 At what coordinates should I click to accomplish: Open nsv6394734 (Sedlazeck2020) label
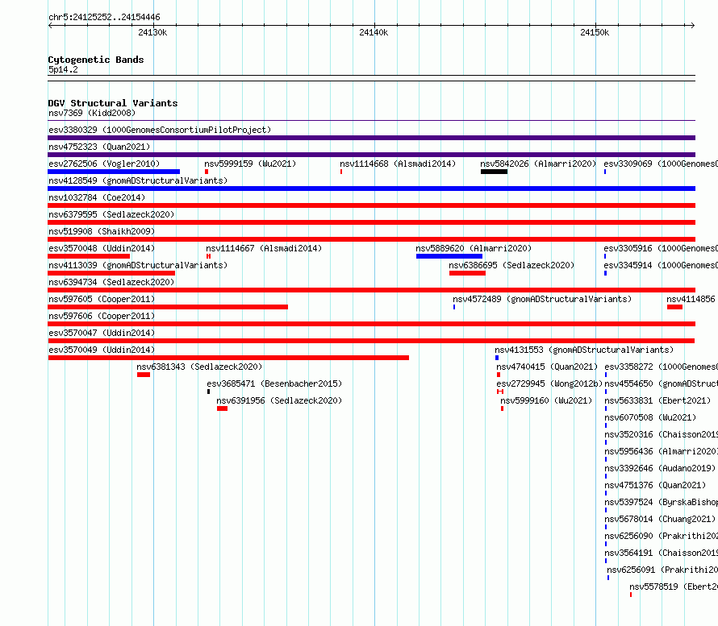[x=111, y=282]
